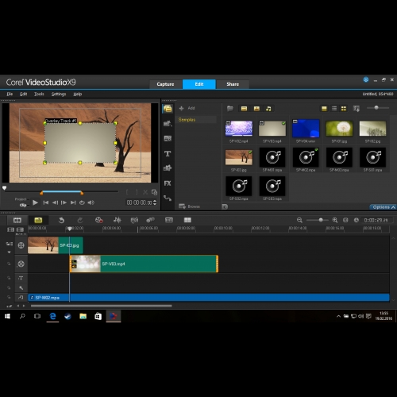Open the system volume preview dropdown

coord(91,202)
